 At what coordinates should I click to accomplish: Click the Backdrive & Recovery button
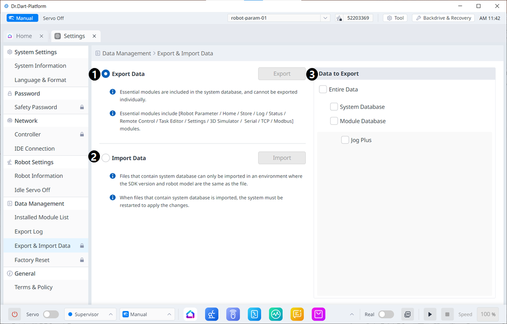(443, 18)
